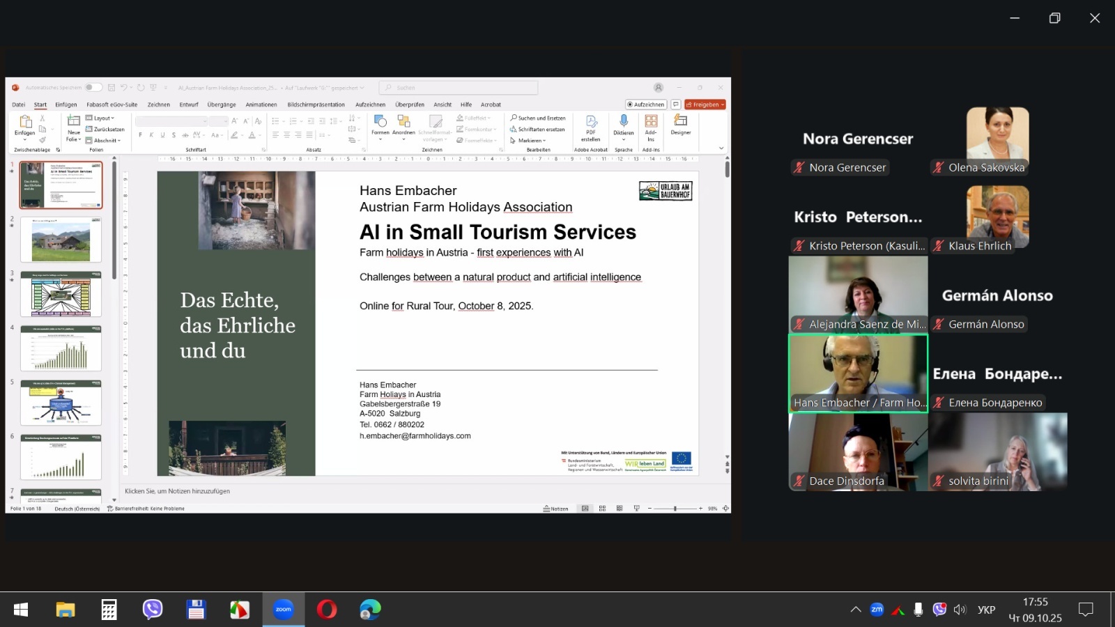The height and width of the screenshot is (627, 1115).
Task: Toggle the Automatisches Speichern switch
Action: coord(93,88)
